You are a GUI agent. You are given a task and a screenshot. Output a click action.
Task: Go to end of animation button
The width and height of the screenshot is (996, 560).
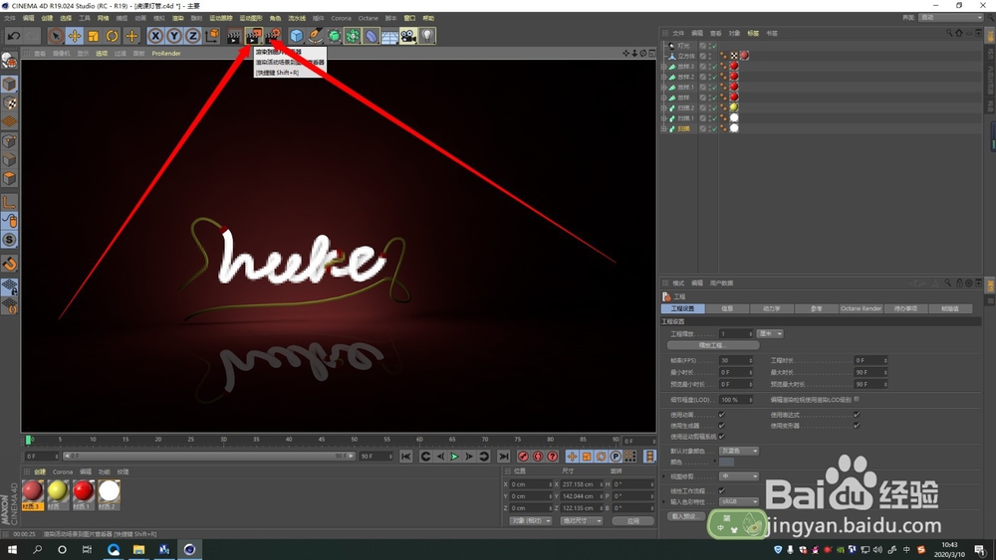(504, 456)
